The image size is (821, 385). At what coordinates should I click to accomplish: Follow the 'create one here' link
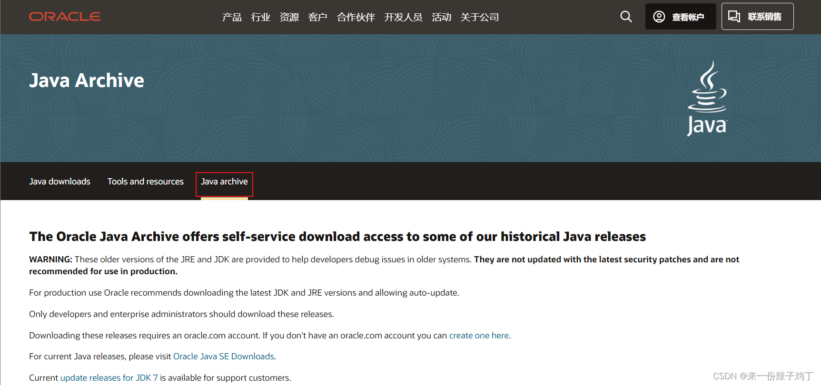point(479,336)
